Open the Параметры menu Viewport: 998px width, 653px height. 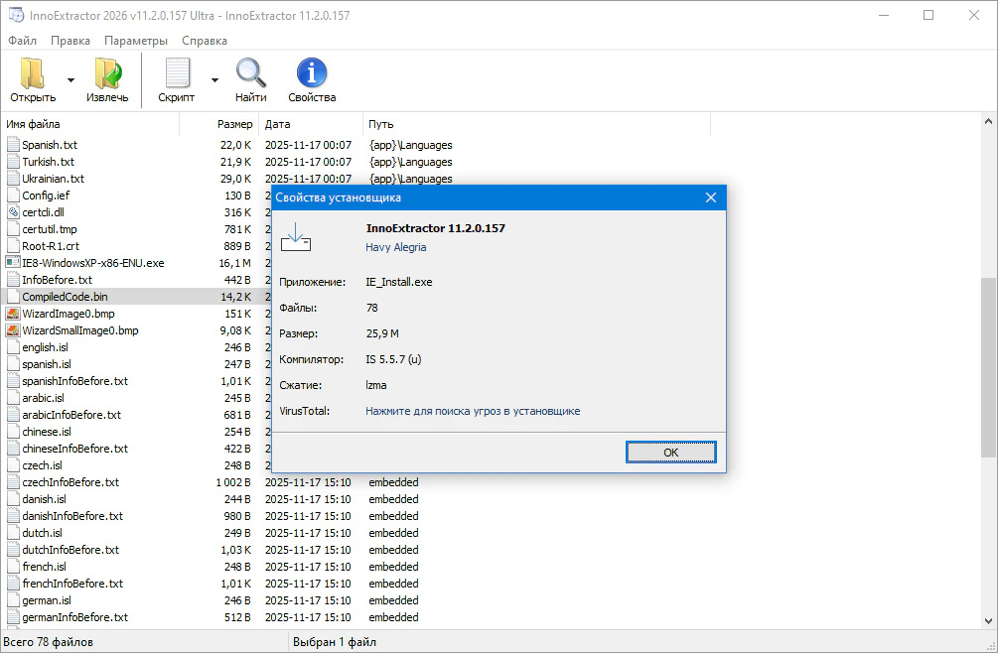click(136, 41)
